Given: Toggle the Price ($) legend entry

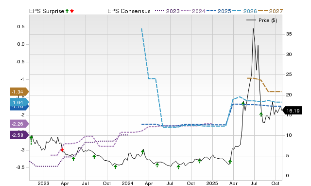Looking at the screenshot, I should [x=262, y=20].
